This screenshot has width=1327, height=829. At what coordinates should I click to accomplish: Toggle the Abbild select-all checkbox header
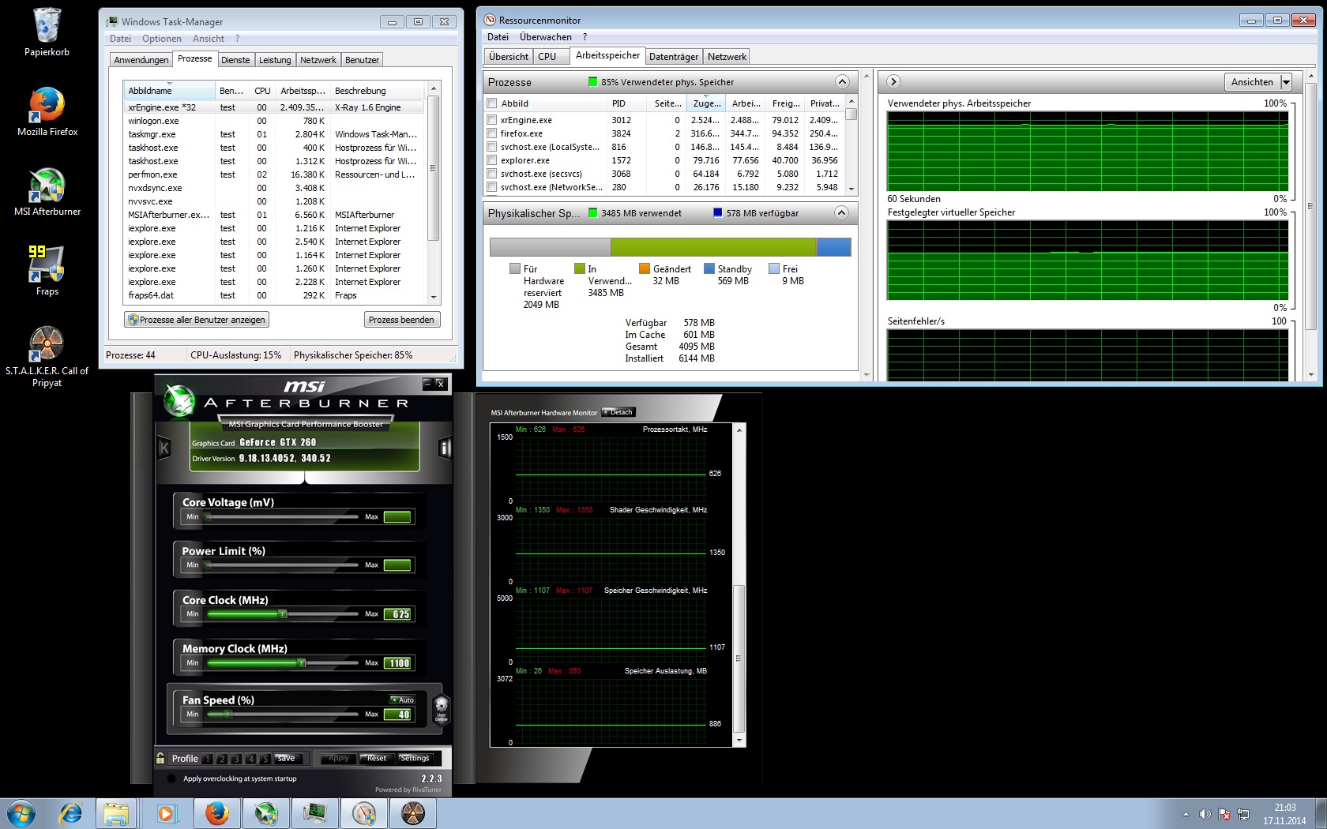[x=492, y=103]
